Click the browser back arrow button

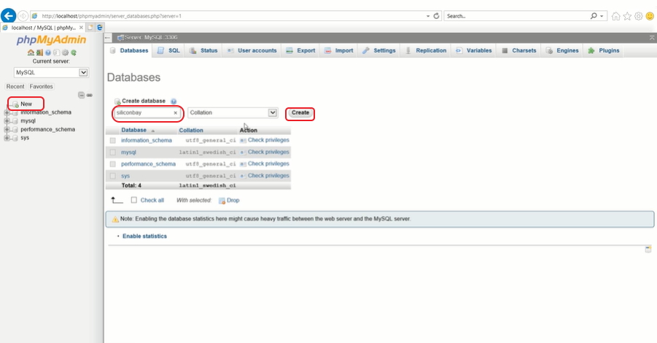[x=9, y=15]
